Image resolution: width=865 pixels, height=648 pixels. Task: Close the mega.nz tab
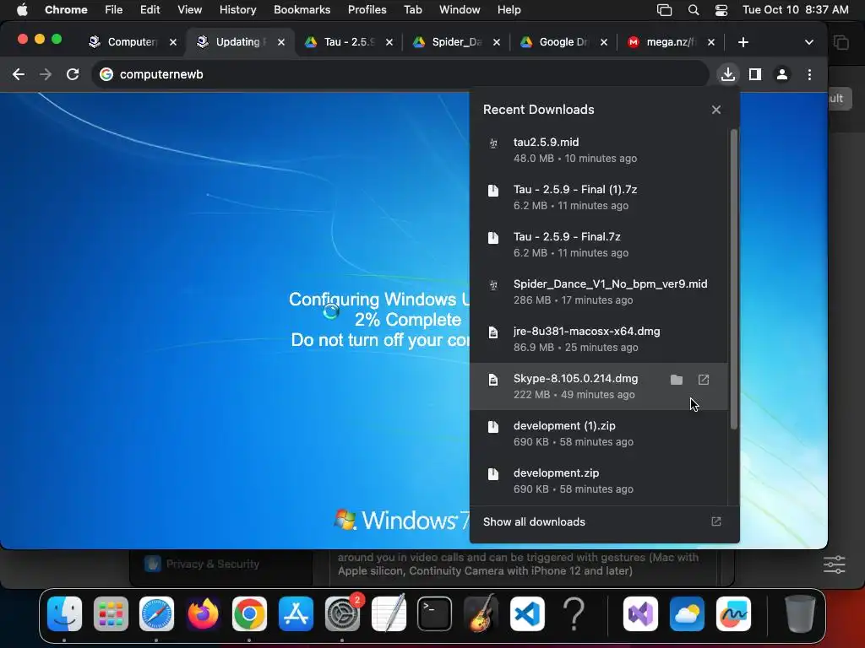tap(710, 42)
